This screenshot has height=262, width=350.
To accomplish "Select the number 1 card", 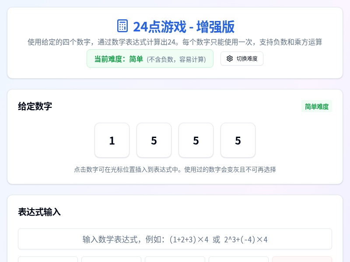I will [112, 140].
